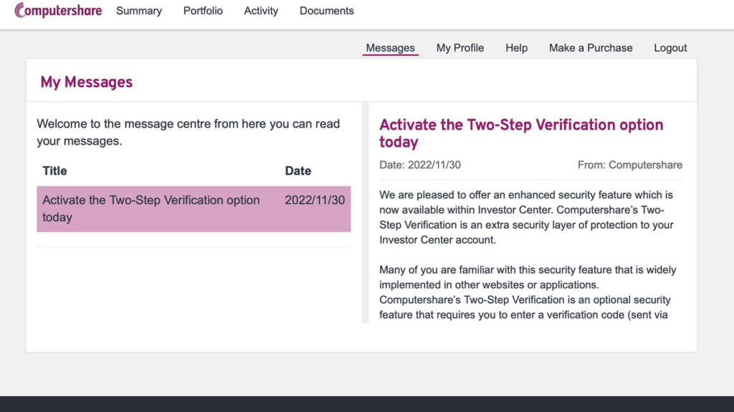The image size is (734, 412).
Task: Open the Activity menu item
Action: point(261,11)
